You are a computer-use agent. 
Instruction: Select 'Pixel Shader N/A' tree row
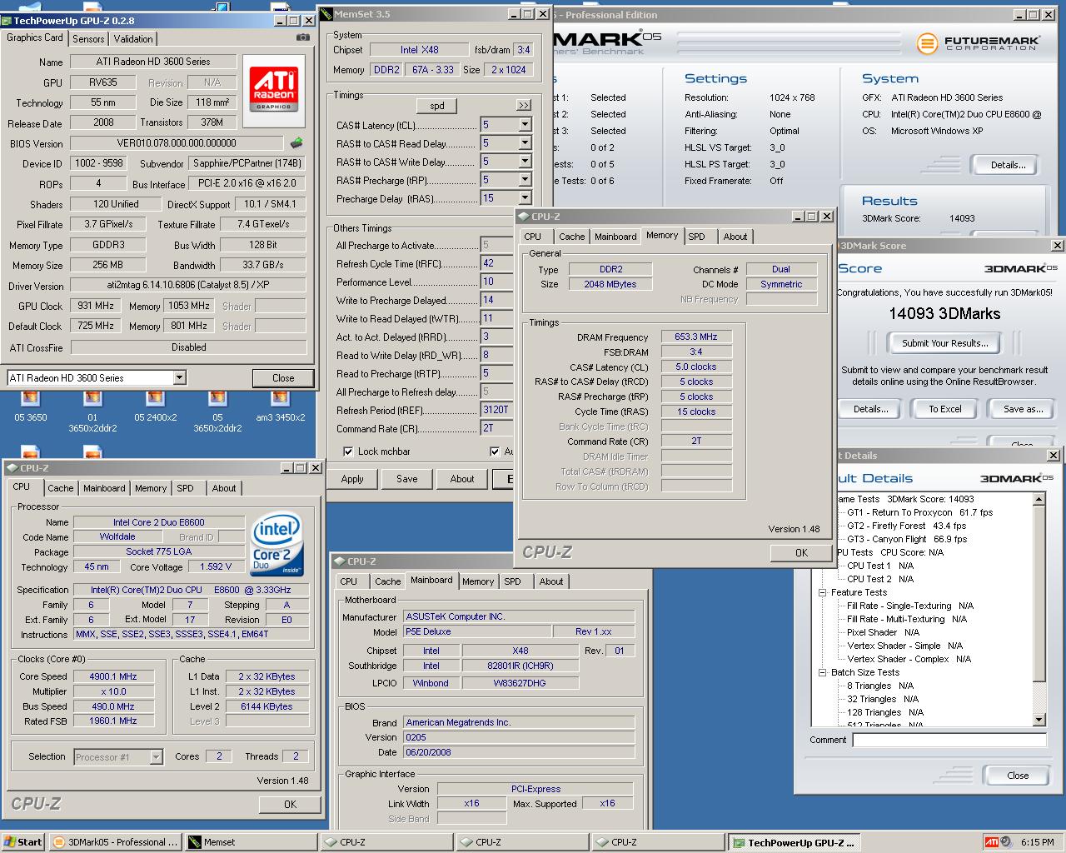click(x=883, y=632)
